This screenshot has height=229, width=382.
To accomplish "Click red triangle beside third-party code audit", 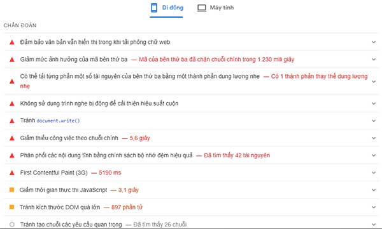I will click(x=11, y=60).
